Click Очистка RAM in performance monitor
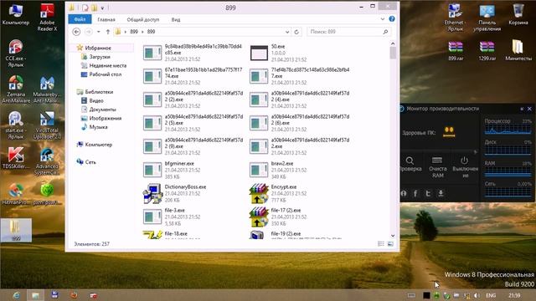The image size is (536, 301). 437,167
